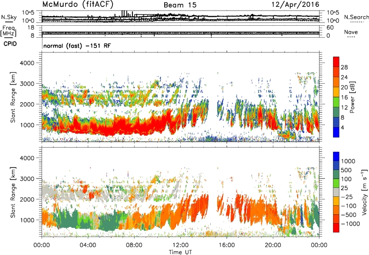Click the 500 label on Velocity colorbar
The height and width of the screenshot is (255, 369).
[346, 170]
